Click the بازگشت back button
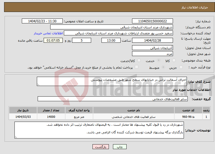The width and height of the screenshot is (215, 154). pos(101,147)
